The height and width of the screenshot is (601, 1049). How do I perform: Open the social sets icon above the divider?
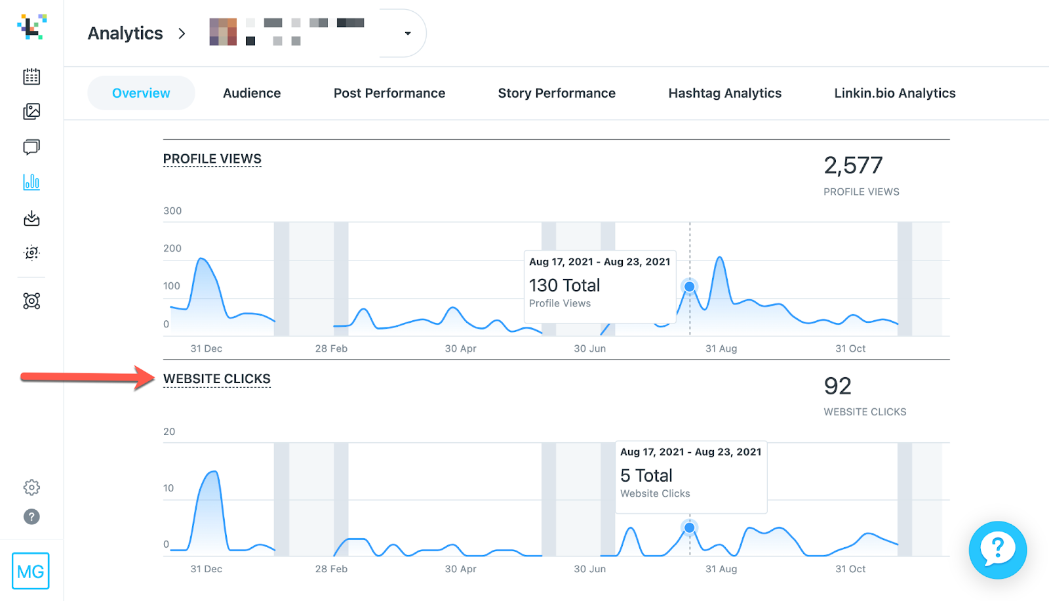click(x=31, y=300)
